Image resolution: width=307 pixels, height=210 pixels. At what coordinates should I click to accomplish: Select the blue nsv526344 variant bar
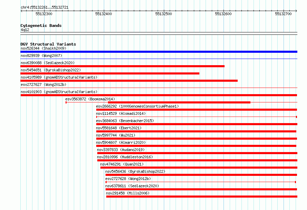click(x=159, y=52)
